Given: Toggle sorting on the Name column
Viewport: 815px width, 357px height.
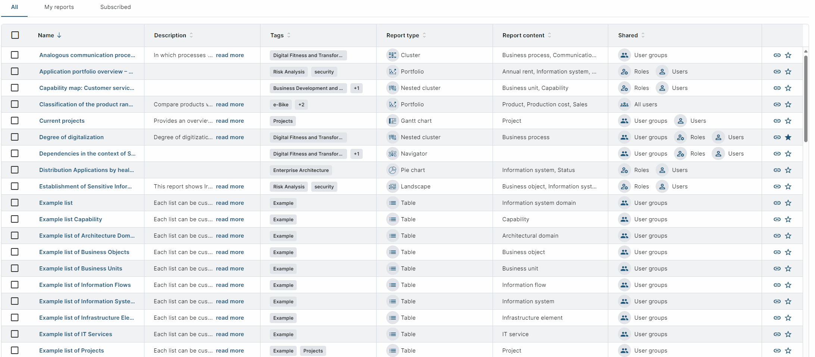Looking at the screenshot, I should tap(49, 35).
